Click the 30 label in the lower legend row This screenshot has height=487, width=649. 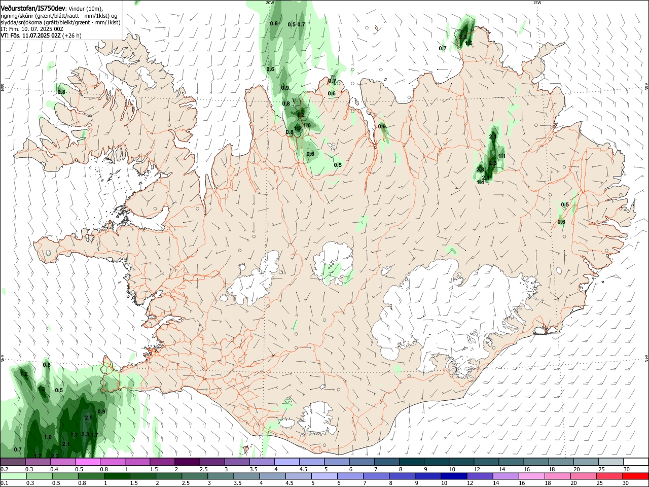pyautogui.click(x=627, y=483)
